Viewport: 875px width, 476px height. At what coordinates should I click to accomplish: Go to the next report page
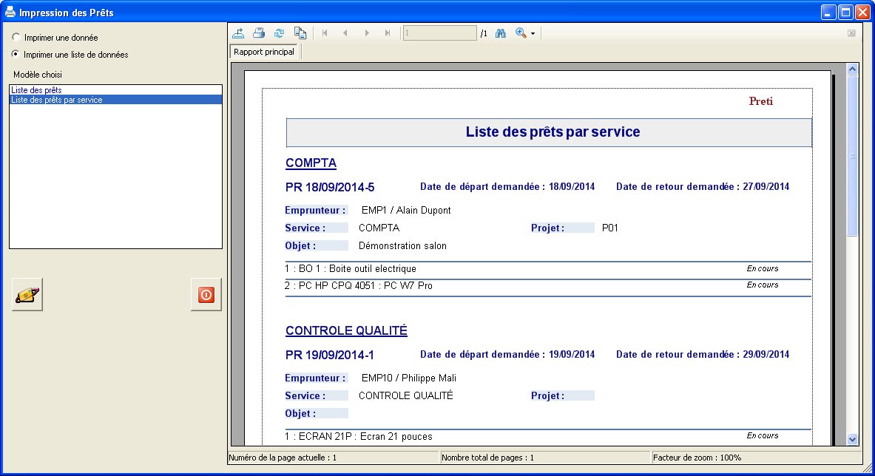pyautogui.click(x=367, y=33)
